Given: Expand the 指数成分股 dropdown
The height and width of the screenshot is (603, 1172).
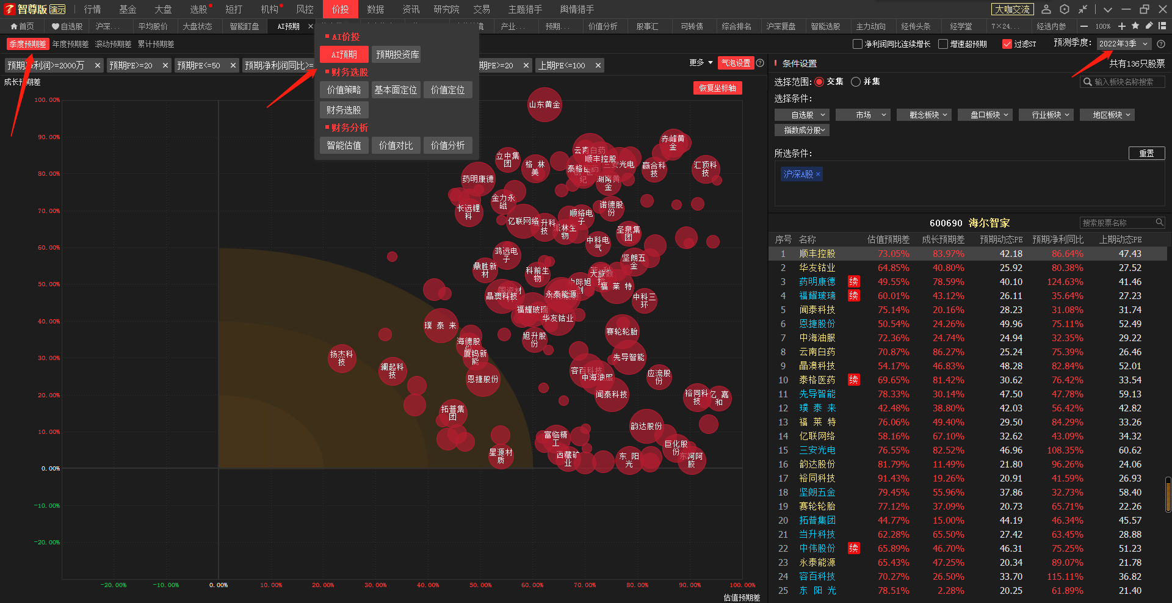Looking at the screenshot, I should (x=801, y=130).
